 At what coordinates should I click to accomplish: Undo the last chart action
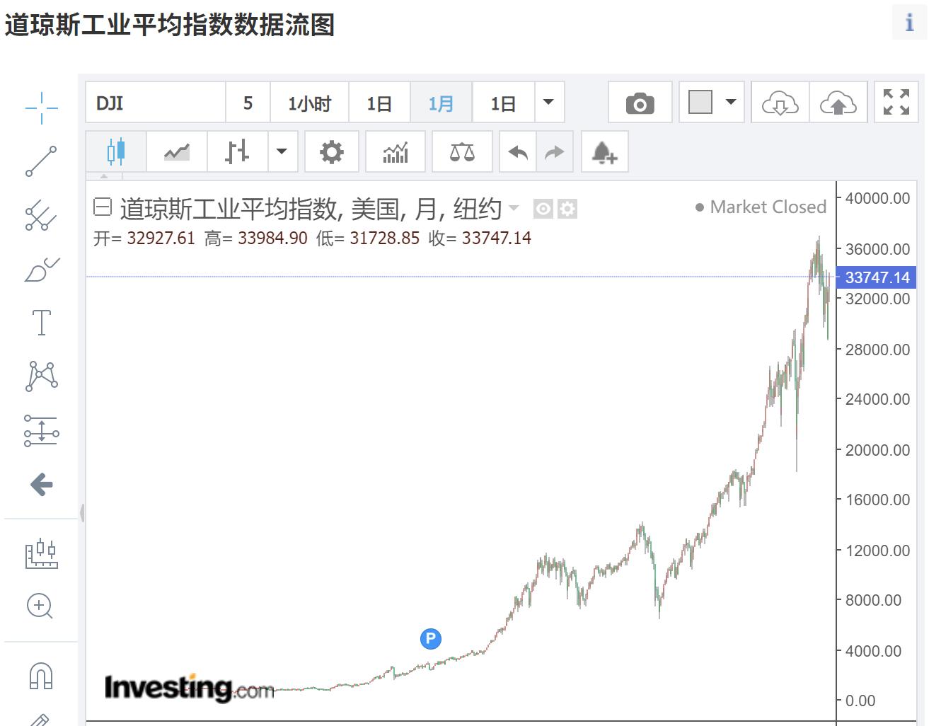pos(517,151)
